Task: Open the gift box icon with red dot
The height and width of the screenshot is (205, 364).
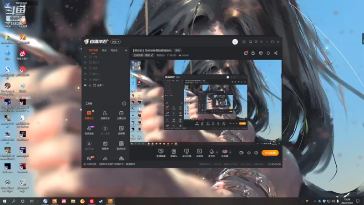Action: (x=246, y=53)
